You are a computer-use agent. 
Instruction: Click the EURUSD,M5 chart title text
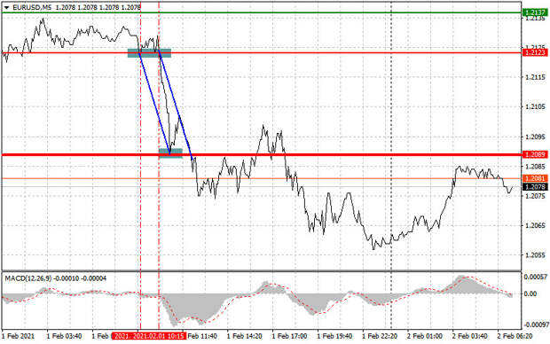point(32,7)
